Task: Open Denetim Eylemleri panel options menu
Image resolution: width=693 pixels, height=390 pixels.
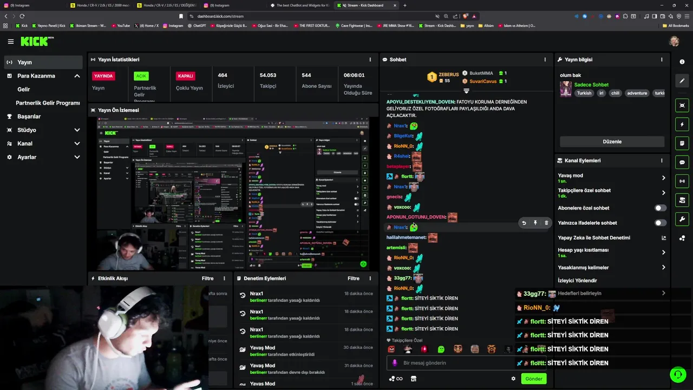Action: 370,278
